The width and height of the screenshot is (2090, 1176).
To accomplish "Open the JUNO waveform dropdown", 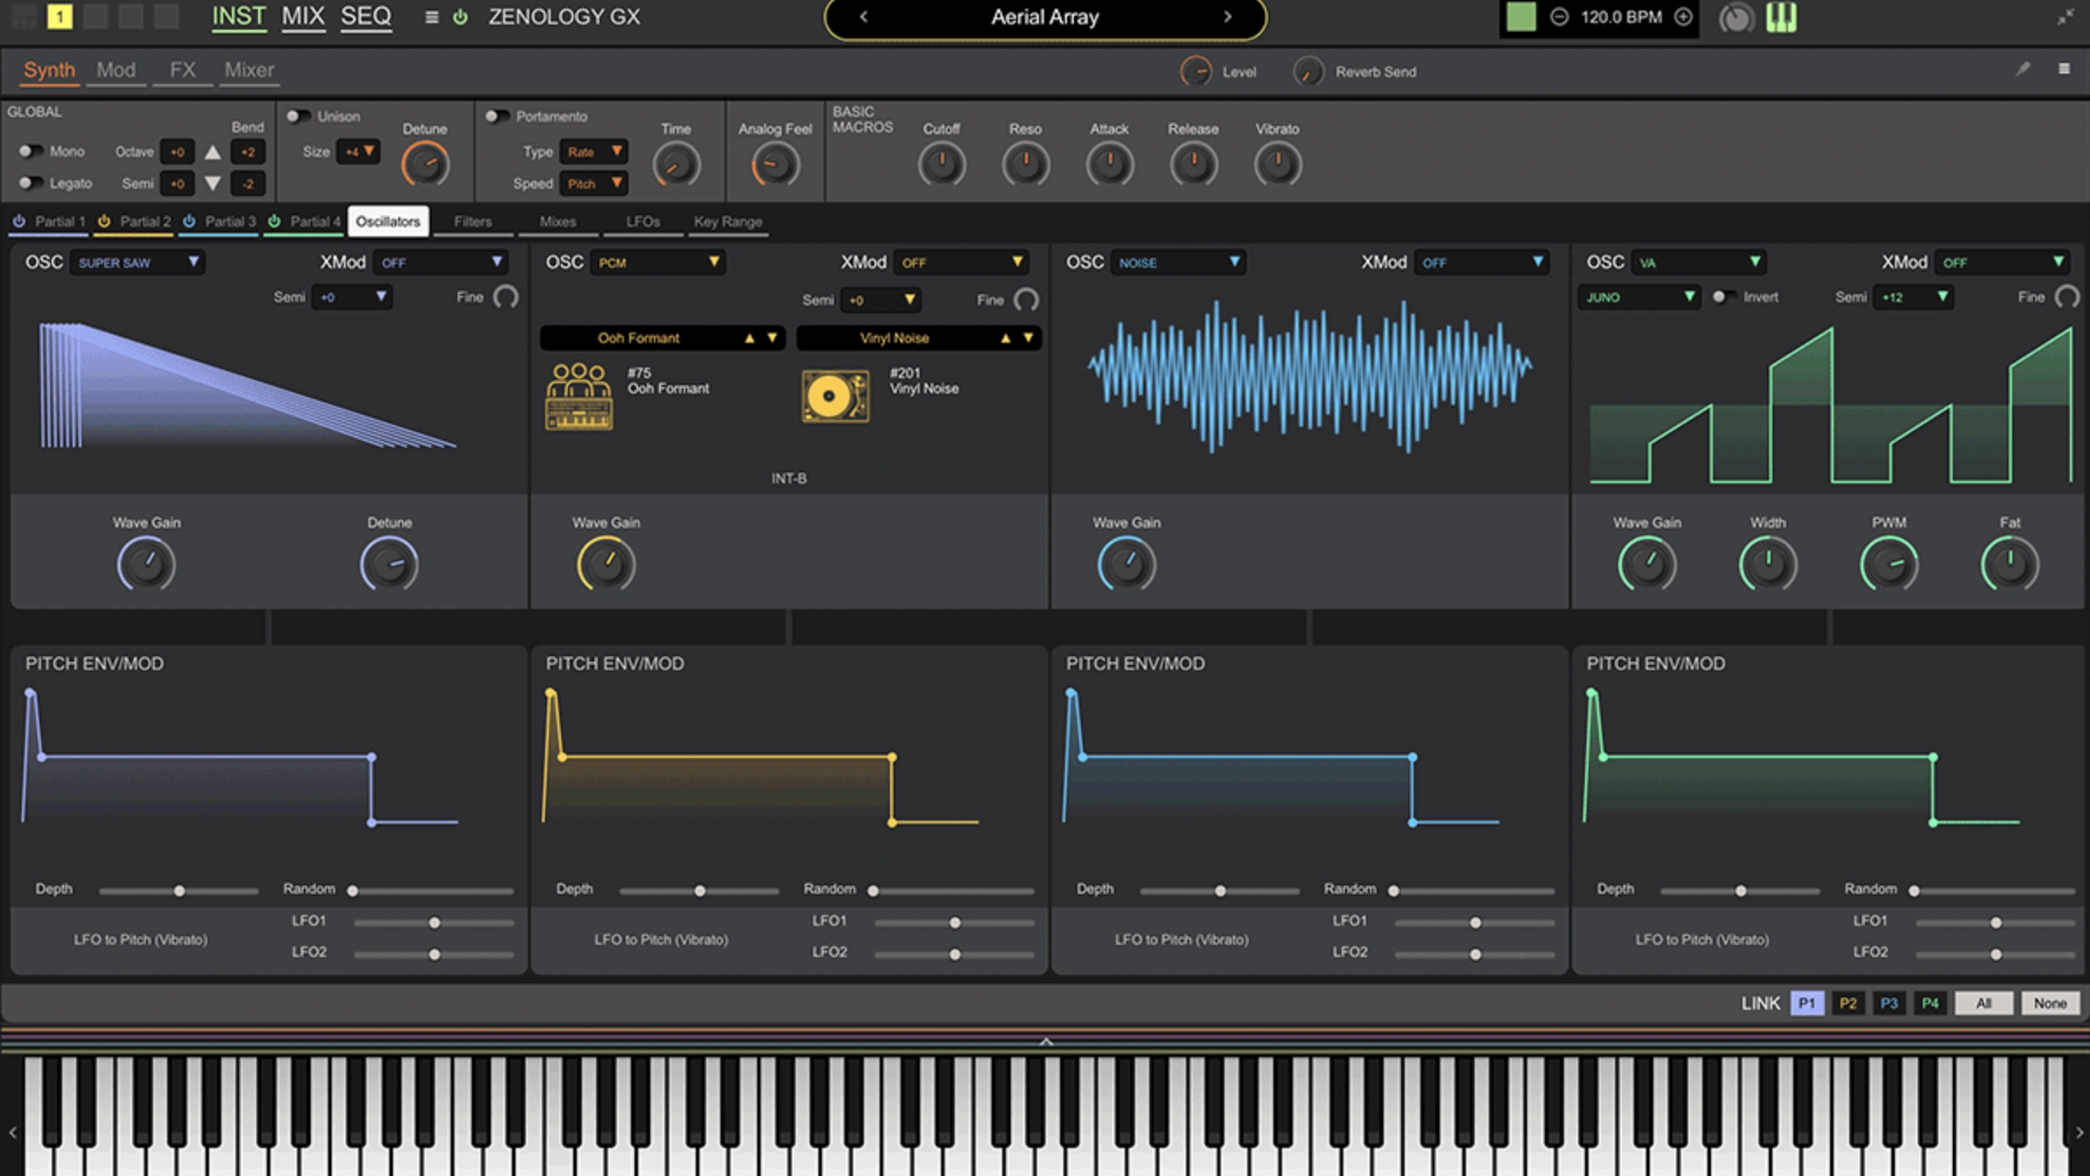I will [x=1638, y=297].
